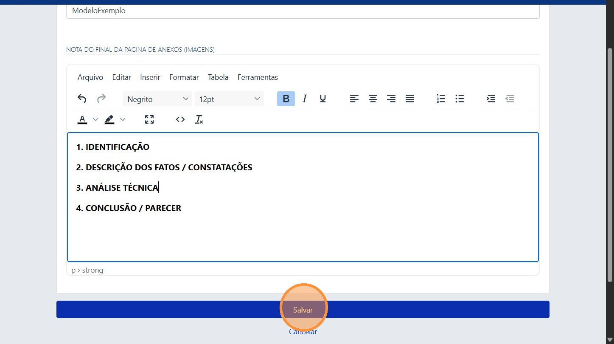614x344 pixels.
Task: Redo the last editor action
Action: pyautogui.click(x=101, y=99)
